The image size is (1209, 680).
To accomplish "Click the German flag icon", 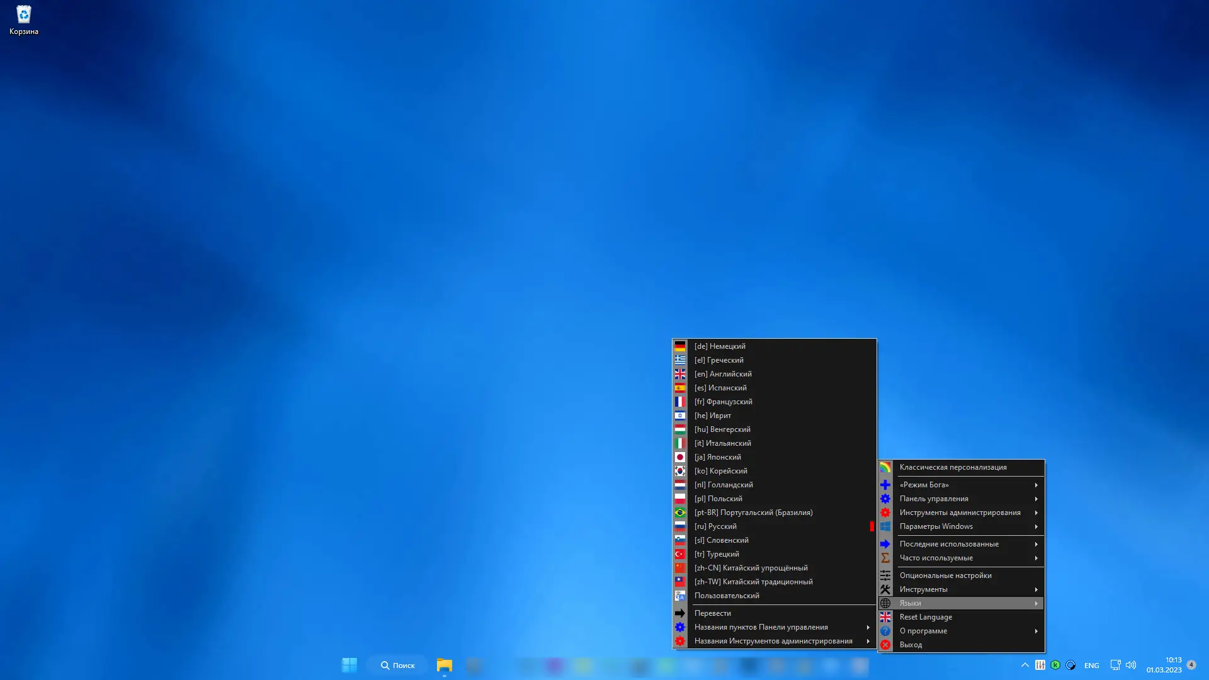I will coord(679,346).
